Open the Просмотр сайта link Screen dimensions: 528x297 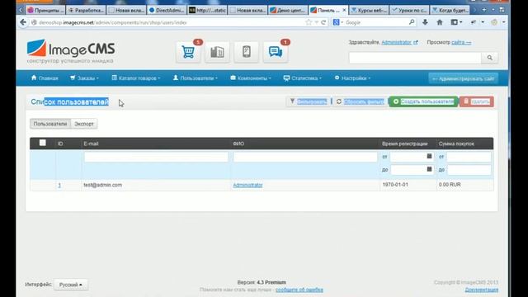coord(461,42)
